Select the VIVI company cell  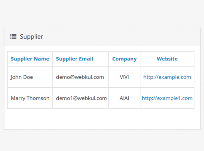click(124, 77)
